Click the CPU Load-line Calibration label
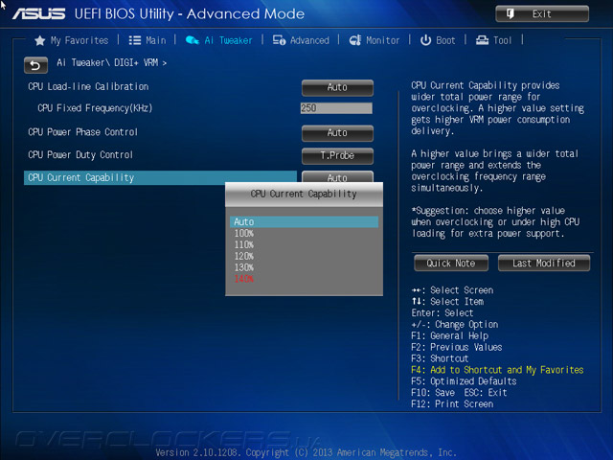 pyautogui.click(x=88, y=86)
